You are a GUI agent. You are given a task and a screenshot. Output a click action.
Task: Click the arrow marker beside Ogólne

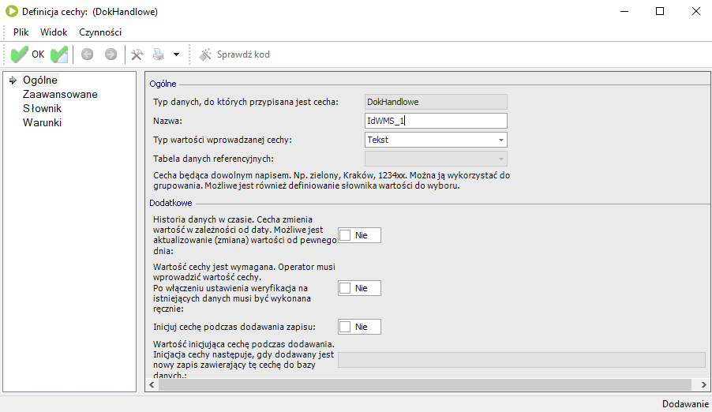click(x=13, y=80)
